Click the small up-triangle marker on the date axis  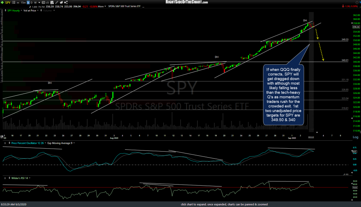click(x=317, y=132)
